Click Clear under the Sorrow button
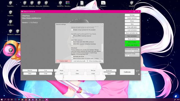Screen dimensions: 180x101 click(93, 74)
